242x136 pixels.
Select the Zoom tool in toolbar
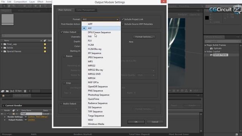[14, 6]
